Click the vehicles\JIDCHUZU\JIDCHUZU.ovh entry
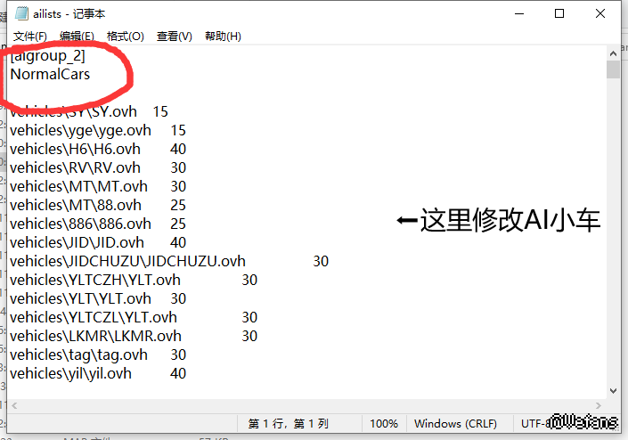Viewport: 628px width, 440px height. pos(127,261)
